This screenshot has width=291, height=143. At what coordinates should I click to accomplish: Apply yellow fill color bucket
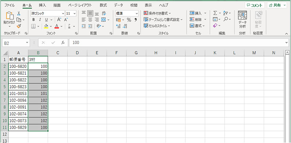click(46, 26)
